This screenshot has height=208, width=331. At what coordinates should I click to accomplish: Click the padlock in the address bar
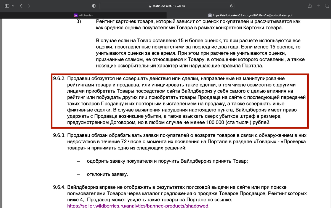[x=150, y=6]
